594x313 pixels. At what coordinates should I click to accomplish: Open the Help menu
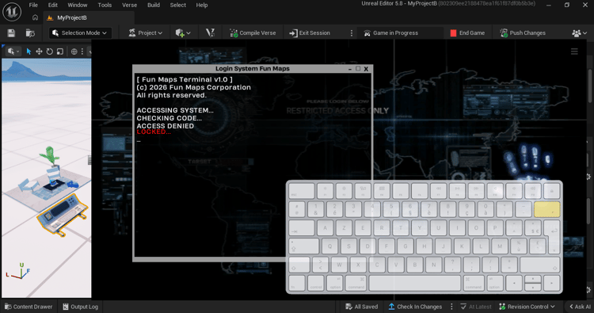[x=201, y=5]
